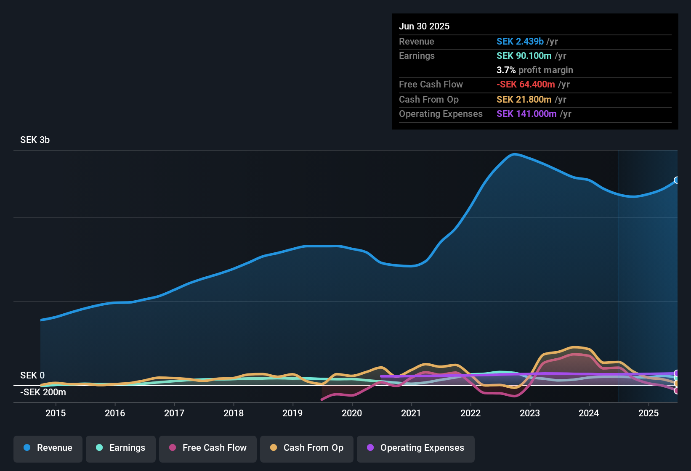The image size is (691, 471).
Task: Click the Cash From Op tooltip label
Action: 429,99
